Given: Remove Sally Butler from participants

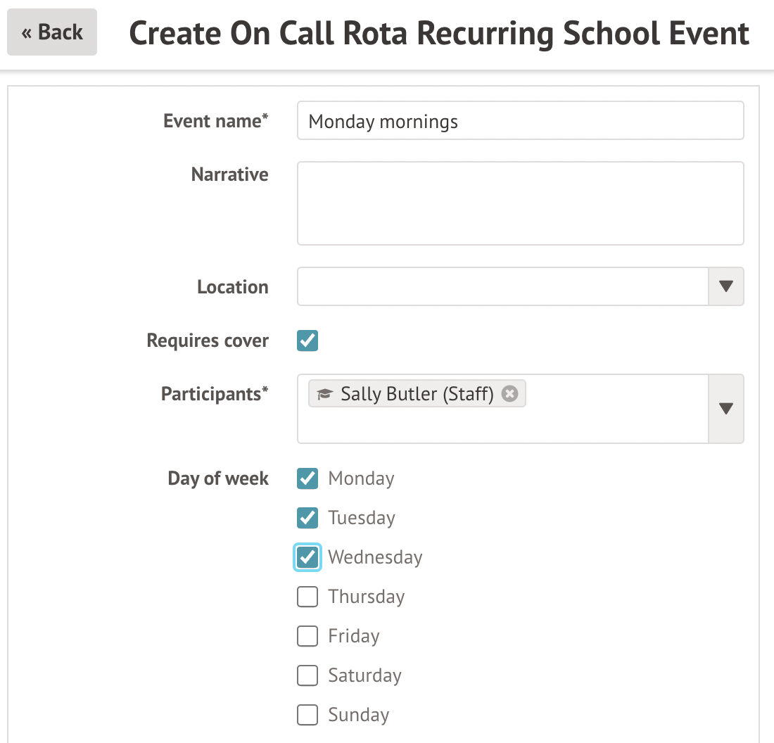Looking at the screenshot, I should pos(509,394).
